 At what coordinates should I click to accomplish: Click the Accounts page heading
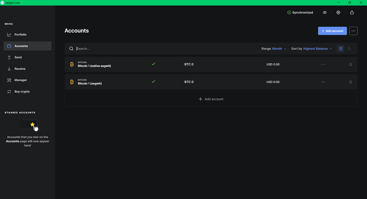77,31
